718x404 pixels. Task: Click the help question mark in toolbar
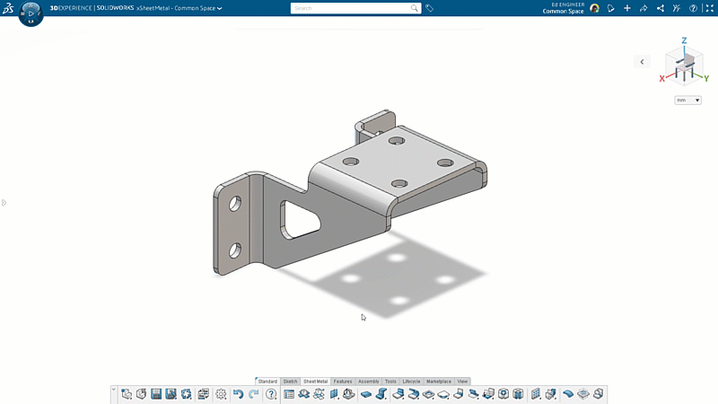click(x=271, y=394)
